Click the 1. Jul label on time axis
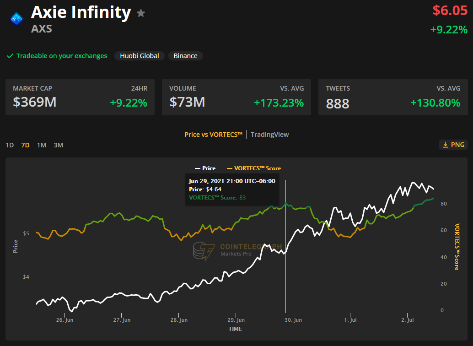 pyautogui.click(x=351, y=320)
